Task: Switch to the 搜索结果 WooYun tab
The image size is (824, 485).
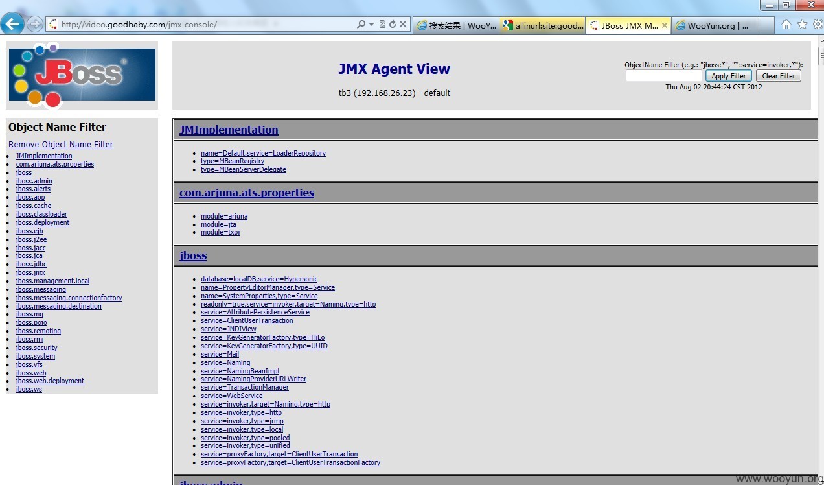Action: point(456,25)
